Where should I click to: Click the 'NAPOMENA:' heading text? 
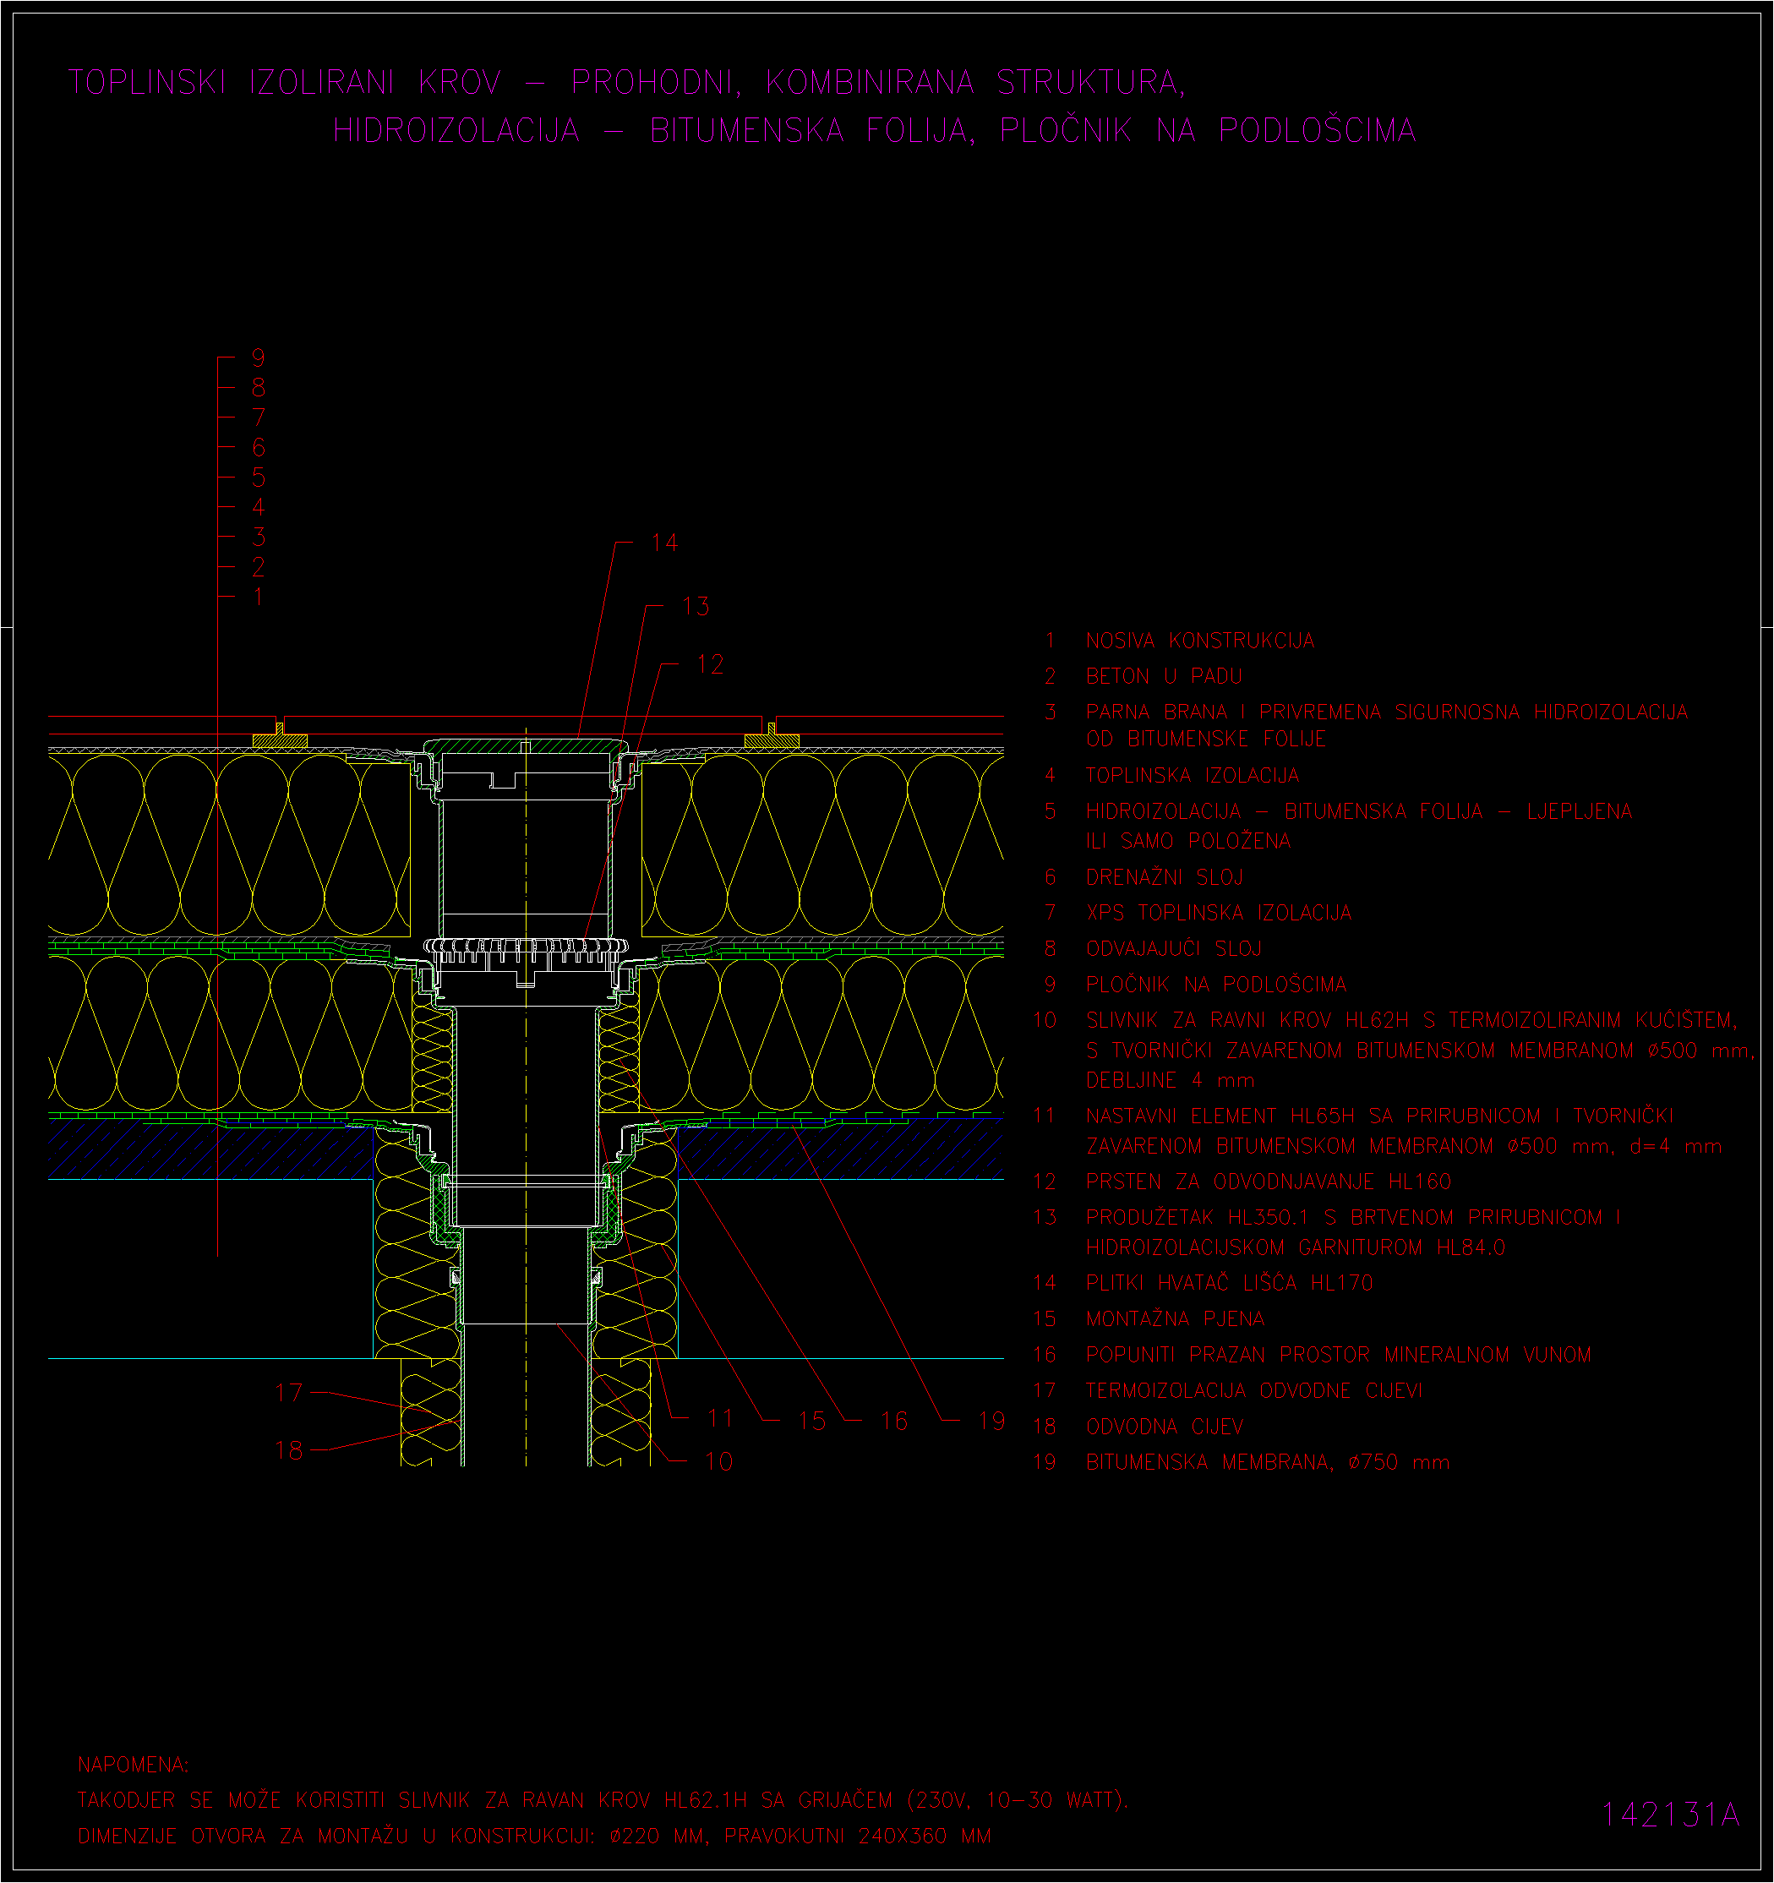tap(134, 1765)
